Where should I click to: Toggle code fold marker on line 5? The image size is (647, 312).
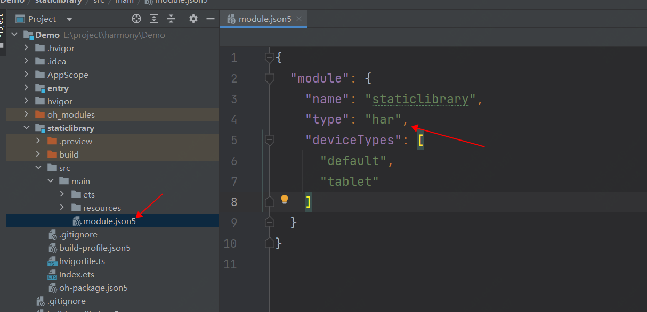click(270, 141)
